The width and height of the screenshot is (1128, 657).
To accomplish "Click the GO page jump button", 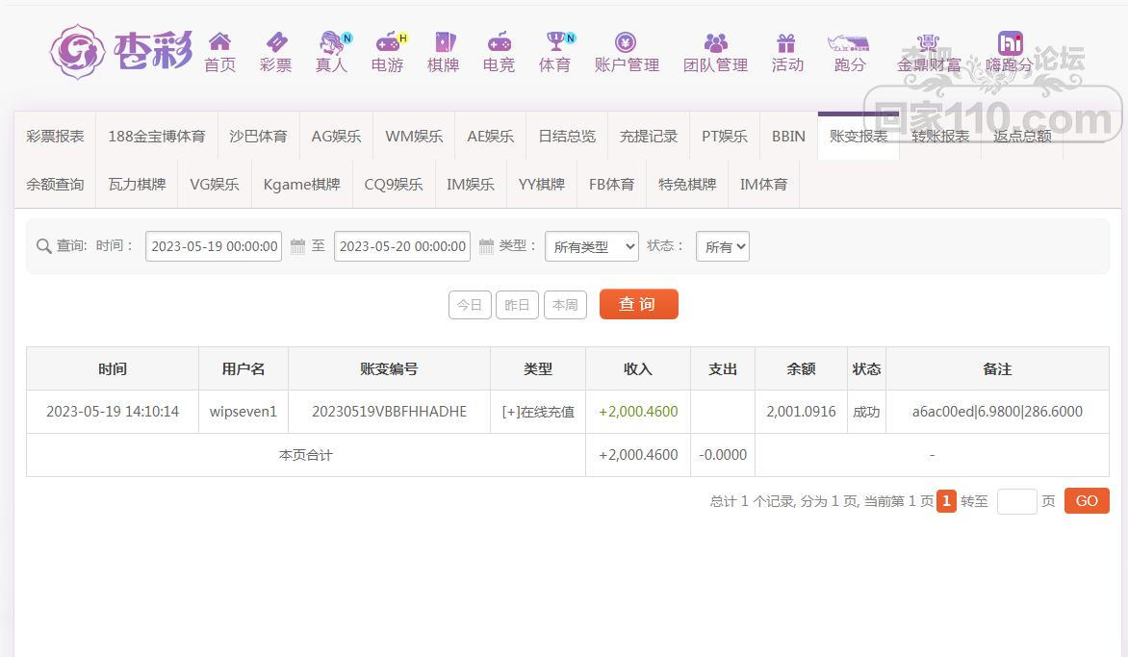I will [x=1086, y=501].
